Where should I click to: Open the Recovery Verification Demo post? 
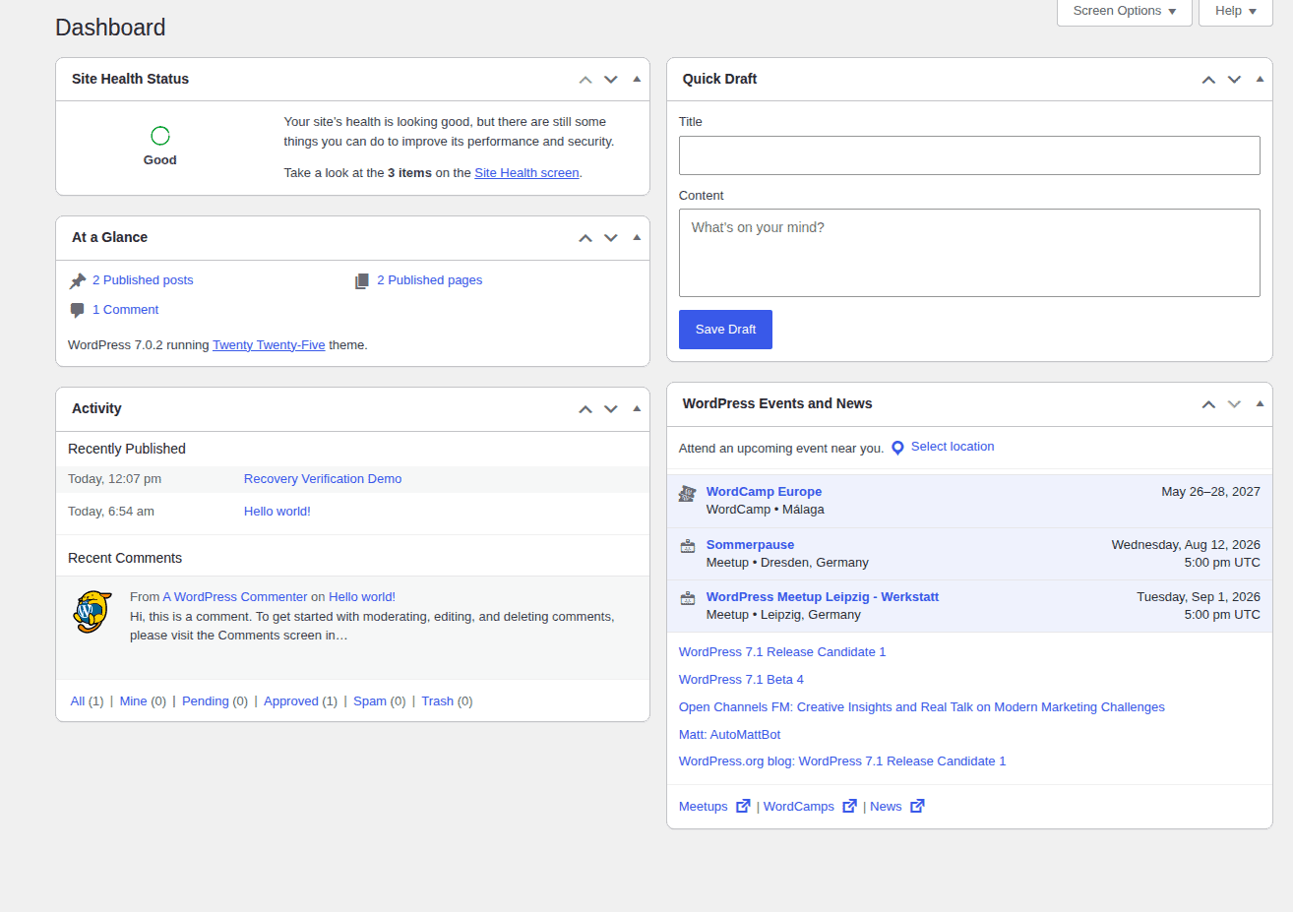coord(323,479)
